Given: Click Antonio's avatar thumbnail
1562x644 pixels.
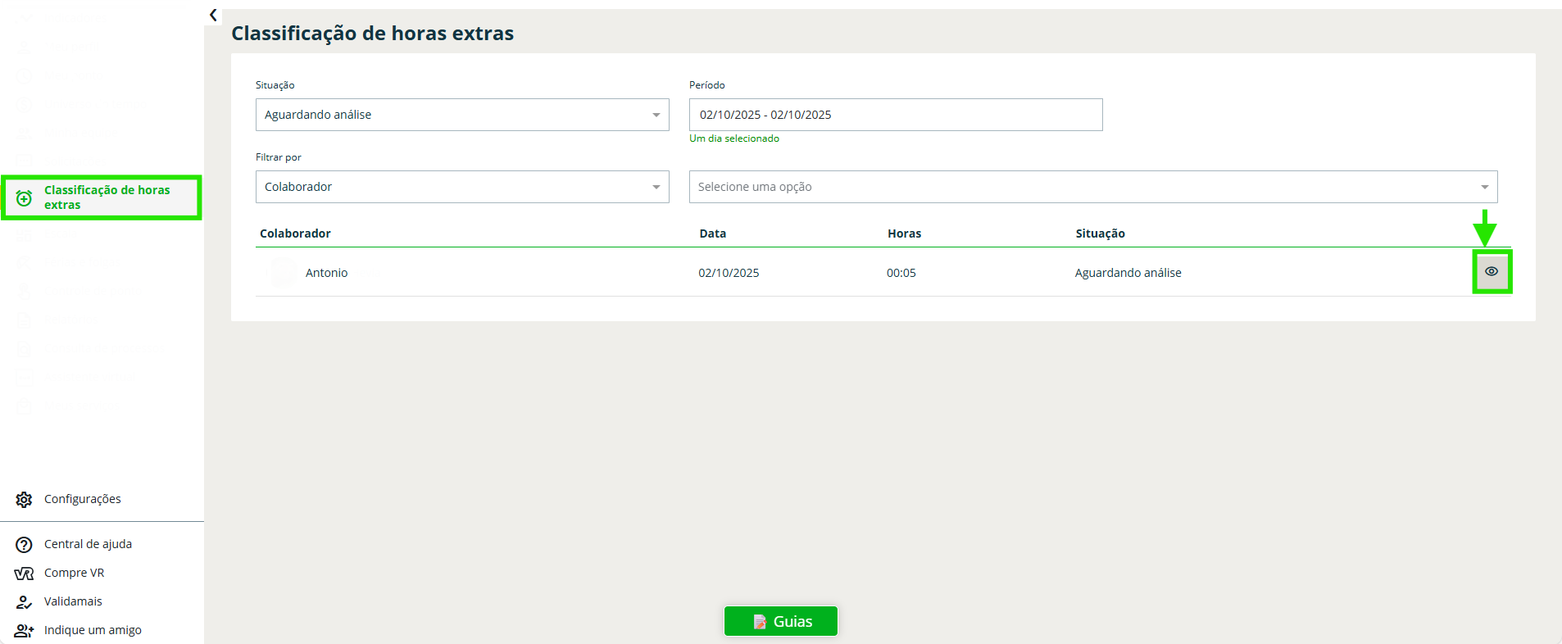Looking at the screenshot, I should (x=283, y=273).
